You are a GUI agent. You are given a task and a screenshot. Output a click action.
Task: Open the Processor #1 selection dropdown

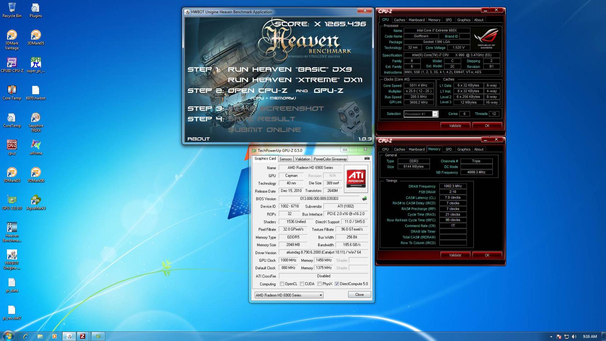tap(421, 114)
